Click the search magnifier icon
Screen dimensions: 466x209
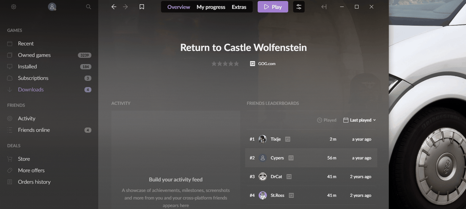pyautogui.click(x=88, y=7)
